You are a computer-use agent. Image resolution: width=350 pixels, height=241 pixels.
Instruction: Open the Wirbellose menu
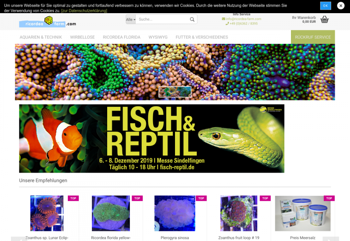pos(82,37)
